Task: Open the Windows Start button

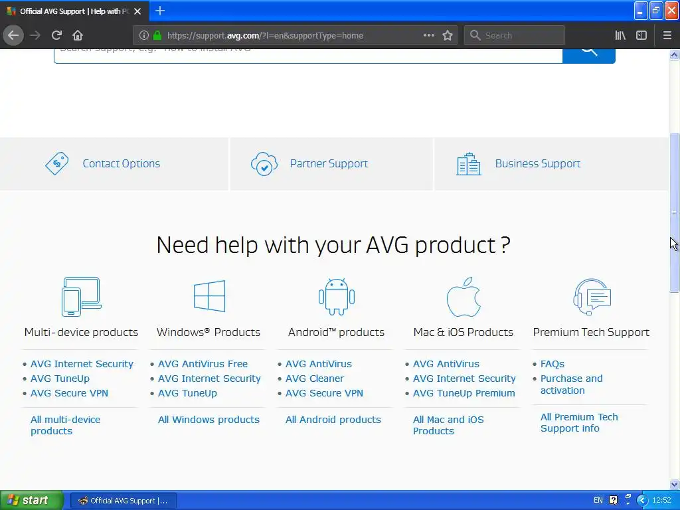Action: (31, 500)
